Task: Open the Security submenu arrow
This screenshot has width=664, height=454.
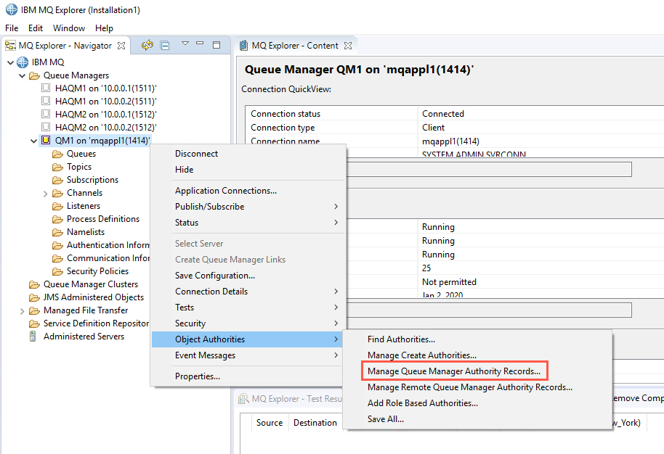Action: (336, 323)
